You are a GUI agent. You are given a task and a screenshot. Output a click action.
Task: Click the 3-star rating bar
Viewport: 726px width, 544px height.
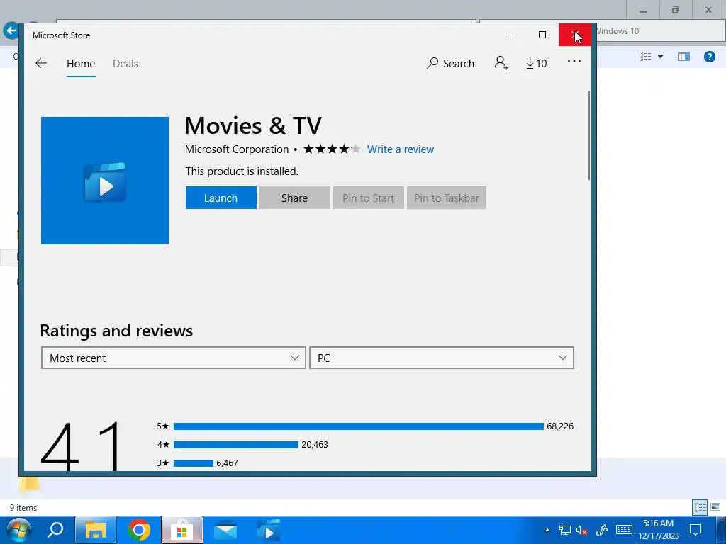tap(193, 463)
